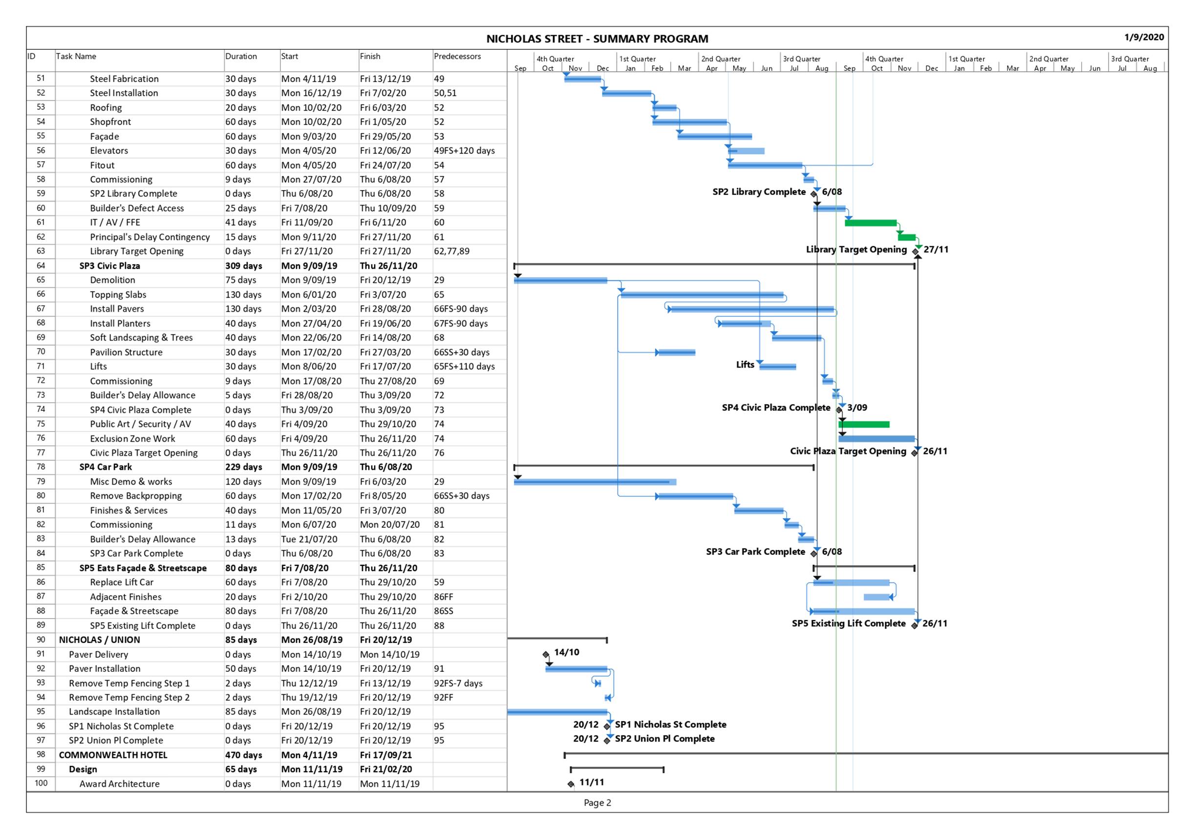Select the Award Architecture task
Viewport: 1195px width, 839px height.
[119, 784]
